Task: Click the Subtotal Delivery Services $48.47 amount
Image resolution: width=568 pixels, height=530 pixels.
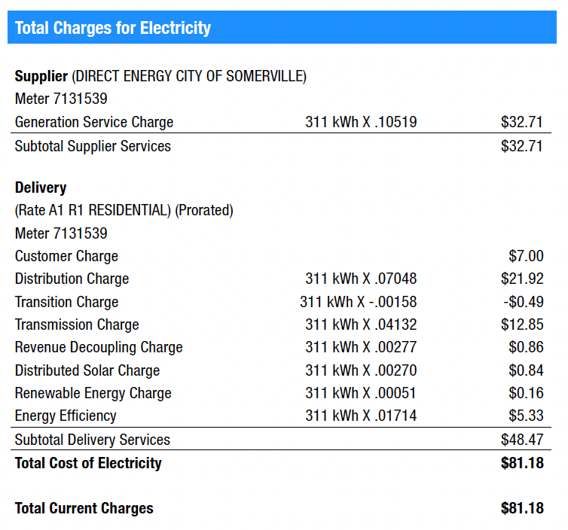Action: tap(521, 440)
